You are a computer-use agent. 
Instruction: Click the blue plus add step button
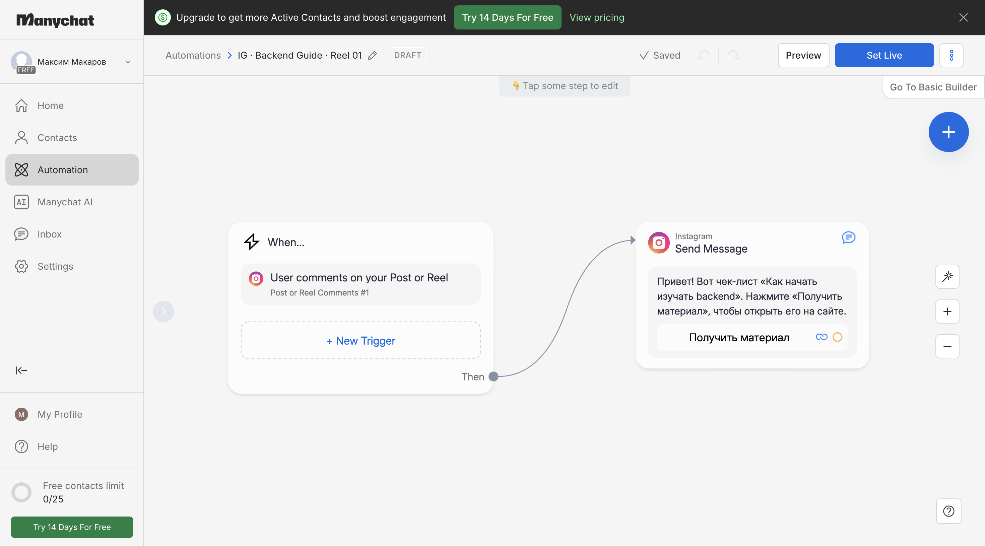click(x=948, y=132)
